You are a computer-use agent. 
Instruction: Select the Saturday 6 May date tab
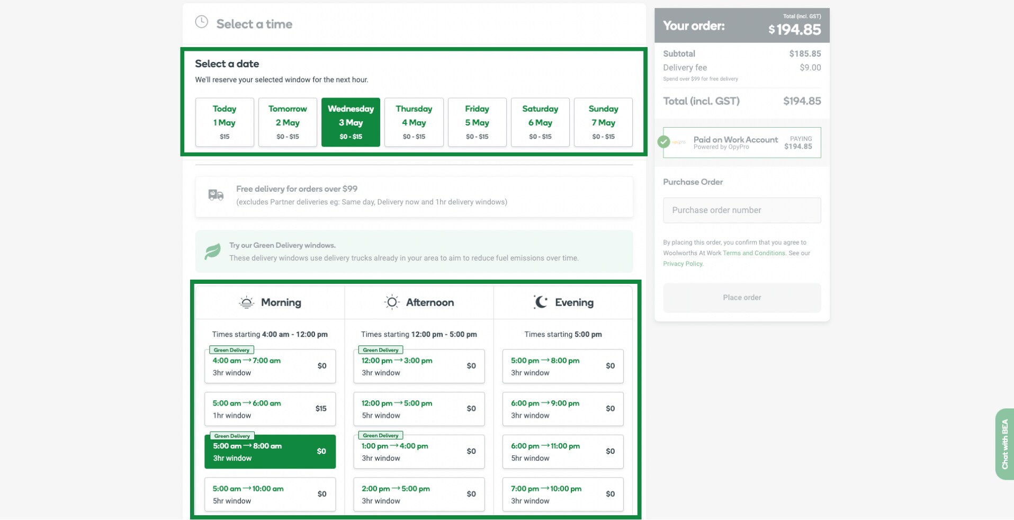point(540,122)
